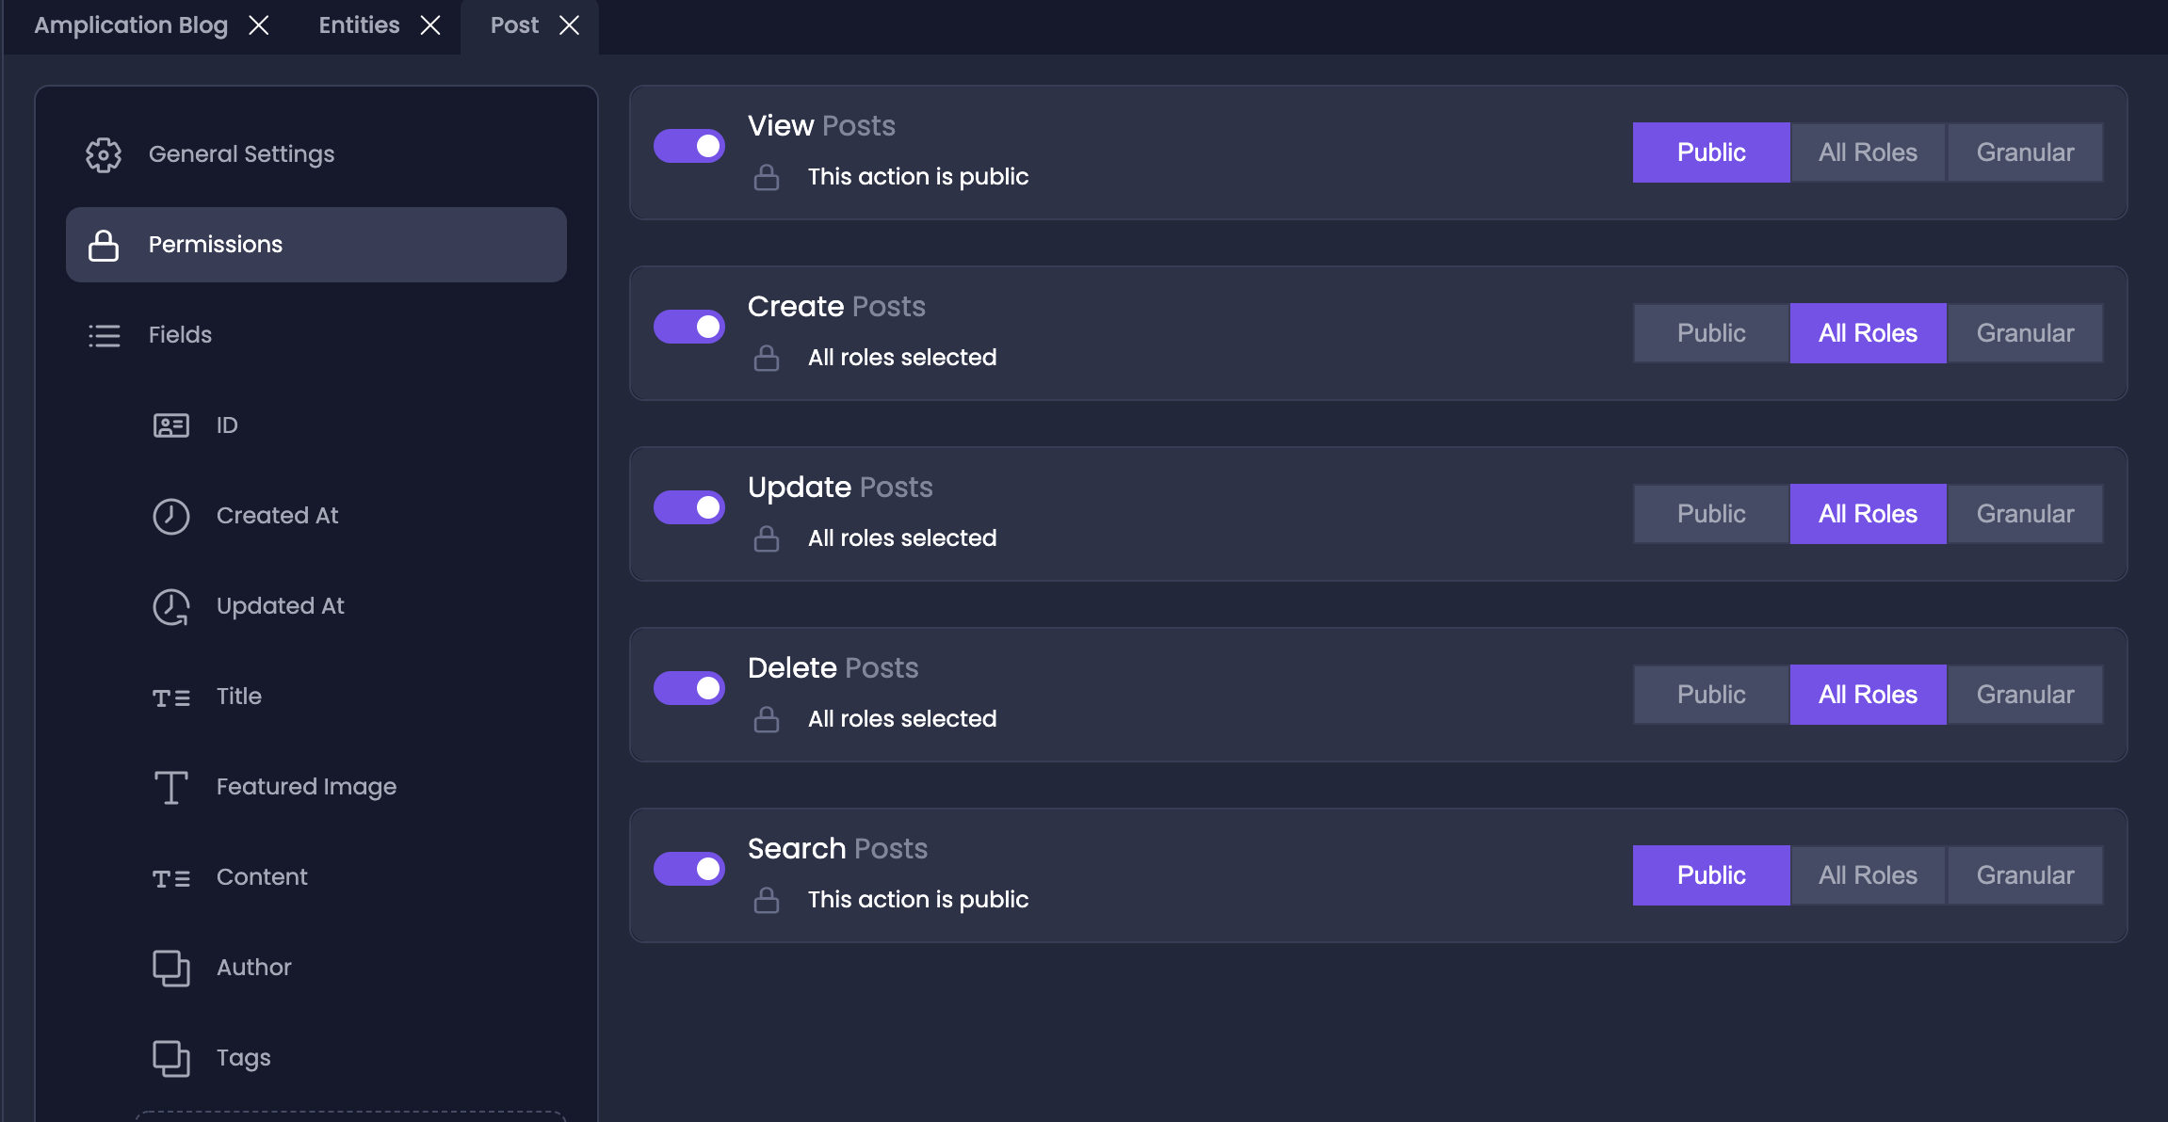
Task: Click the Tags related-entity icon
Action: tap(171, 1058)
